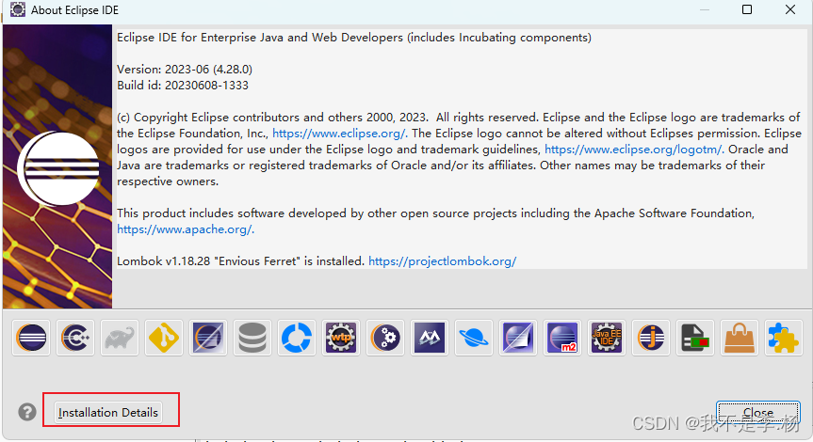Screen dimensions: 813x442
Task: Click the 'Build id: 20230608-1333' text
Action: [x=183, y=86]
